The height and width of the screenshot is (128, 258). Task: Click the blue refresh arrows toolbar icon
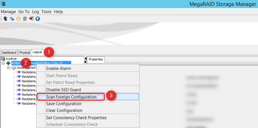(12, 19)
